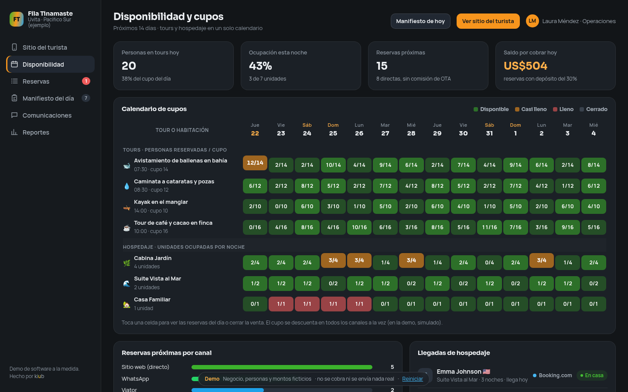Click the house icon of Casa Familiar
The height and width of the screenshot is (392, 628).
(x=126, y=304)
